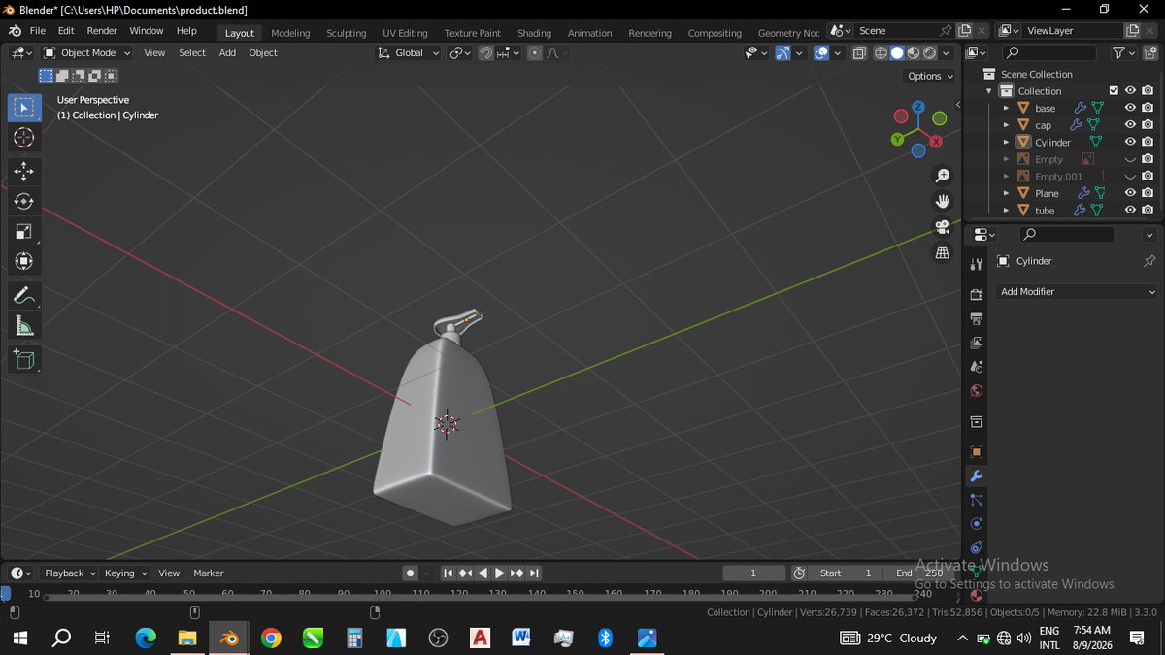Open the Scene properties tab
The width and height of the screenshot is (1165, 655).
(977, 367)
